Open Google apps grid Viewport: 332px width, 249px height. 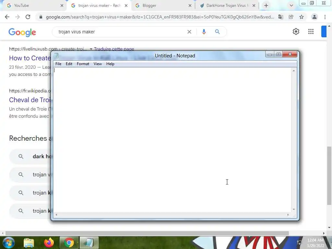coord(311,31)
